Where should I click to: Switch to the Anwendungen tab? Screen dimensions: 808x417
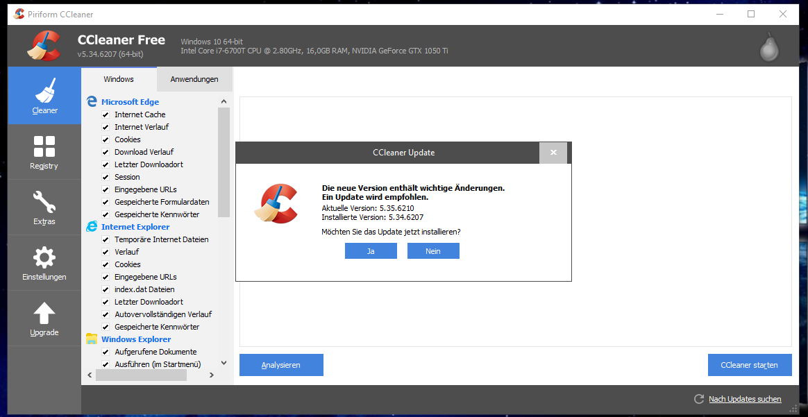click(194, 79)
